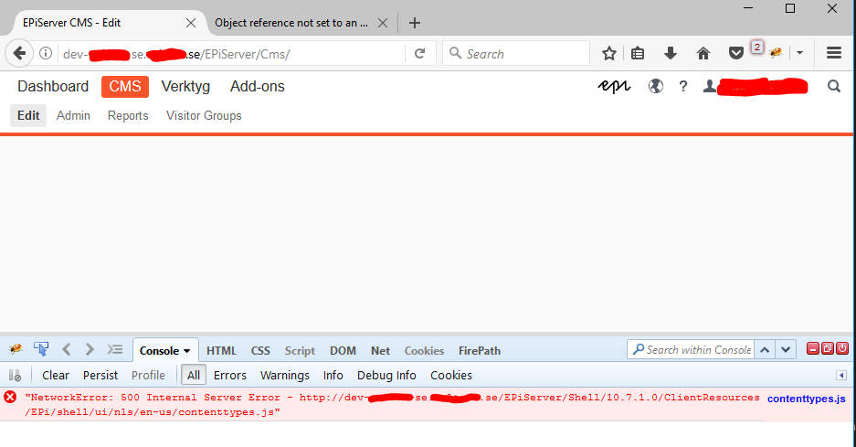Switch to the Cookies panel tab

424,351
